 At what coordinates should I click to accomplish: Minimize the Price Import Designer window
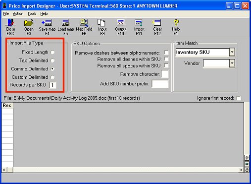(229, 6)
